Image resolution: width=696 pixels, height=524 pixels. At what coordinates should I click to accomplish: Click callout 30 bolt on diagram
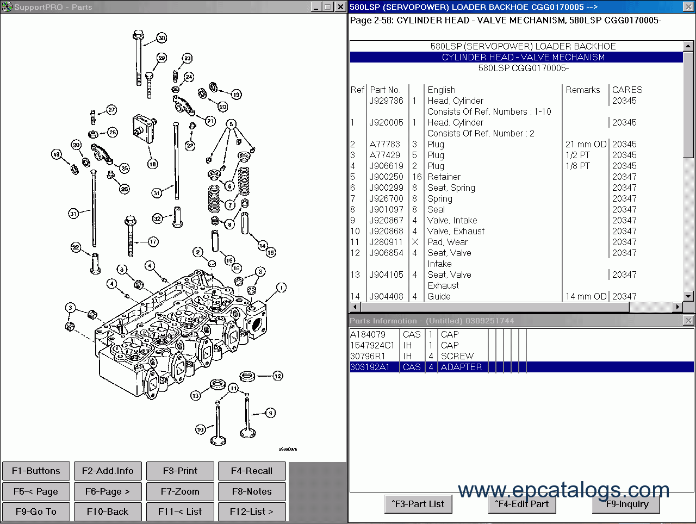click(161, 38)
